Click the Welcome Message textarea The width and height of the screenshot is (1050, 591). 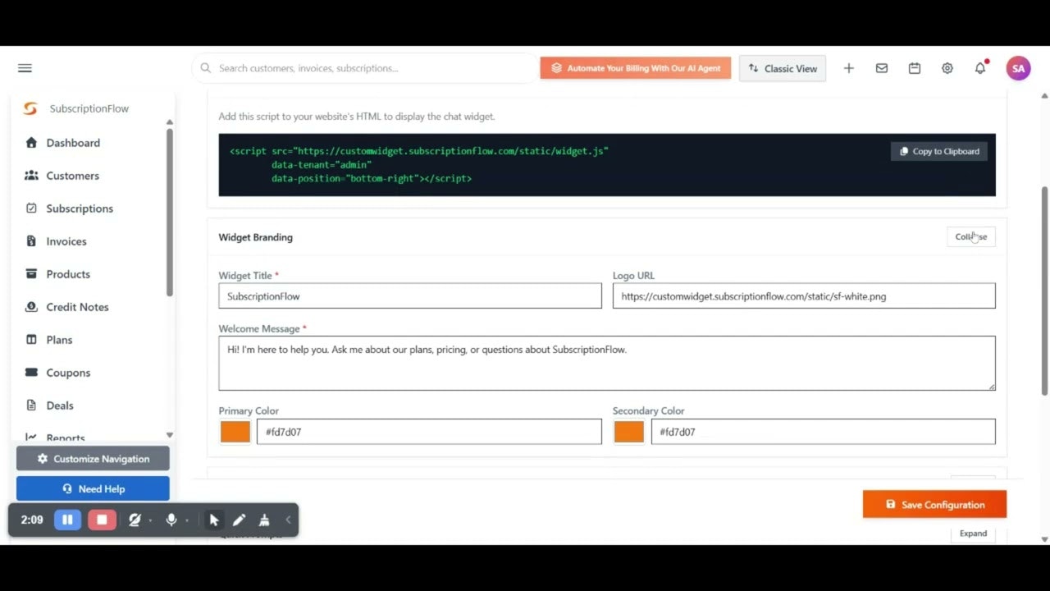coord(607,363)
